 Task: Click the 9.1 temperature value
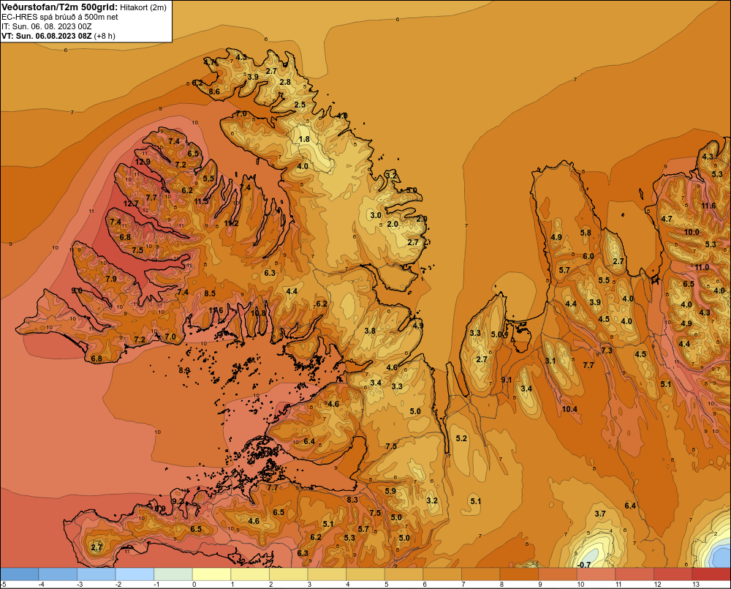[x=507, y=380]
